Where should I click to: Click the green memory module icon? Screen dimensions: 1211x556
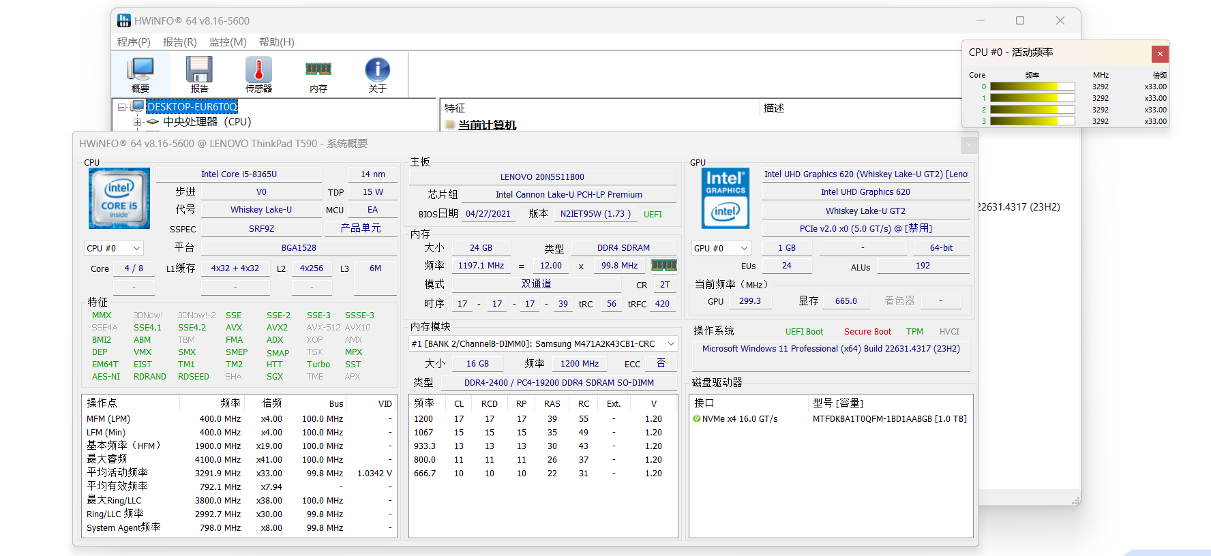click(663, 265)
